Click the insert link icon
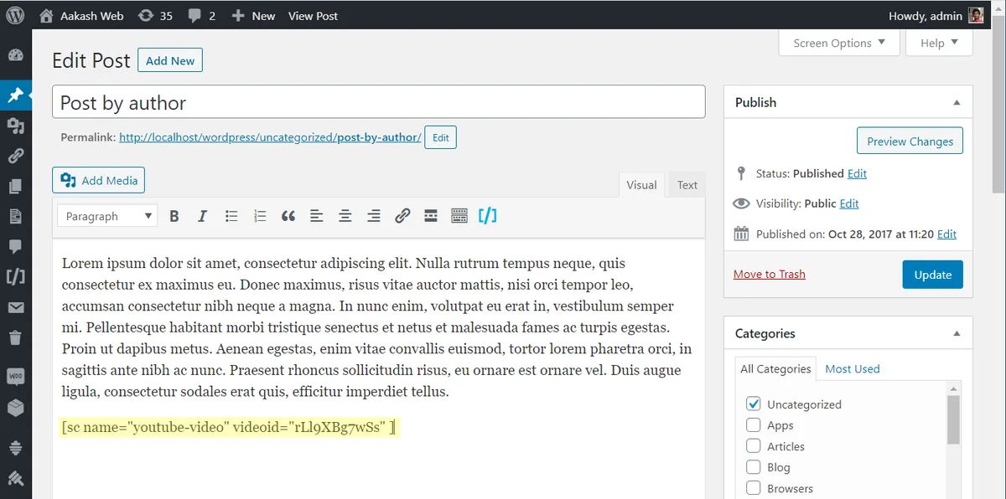Viewport: 1006px width, 499px height. click(x=402, y=216)
